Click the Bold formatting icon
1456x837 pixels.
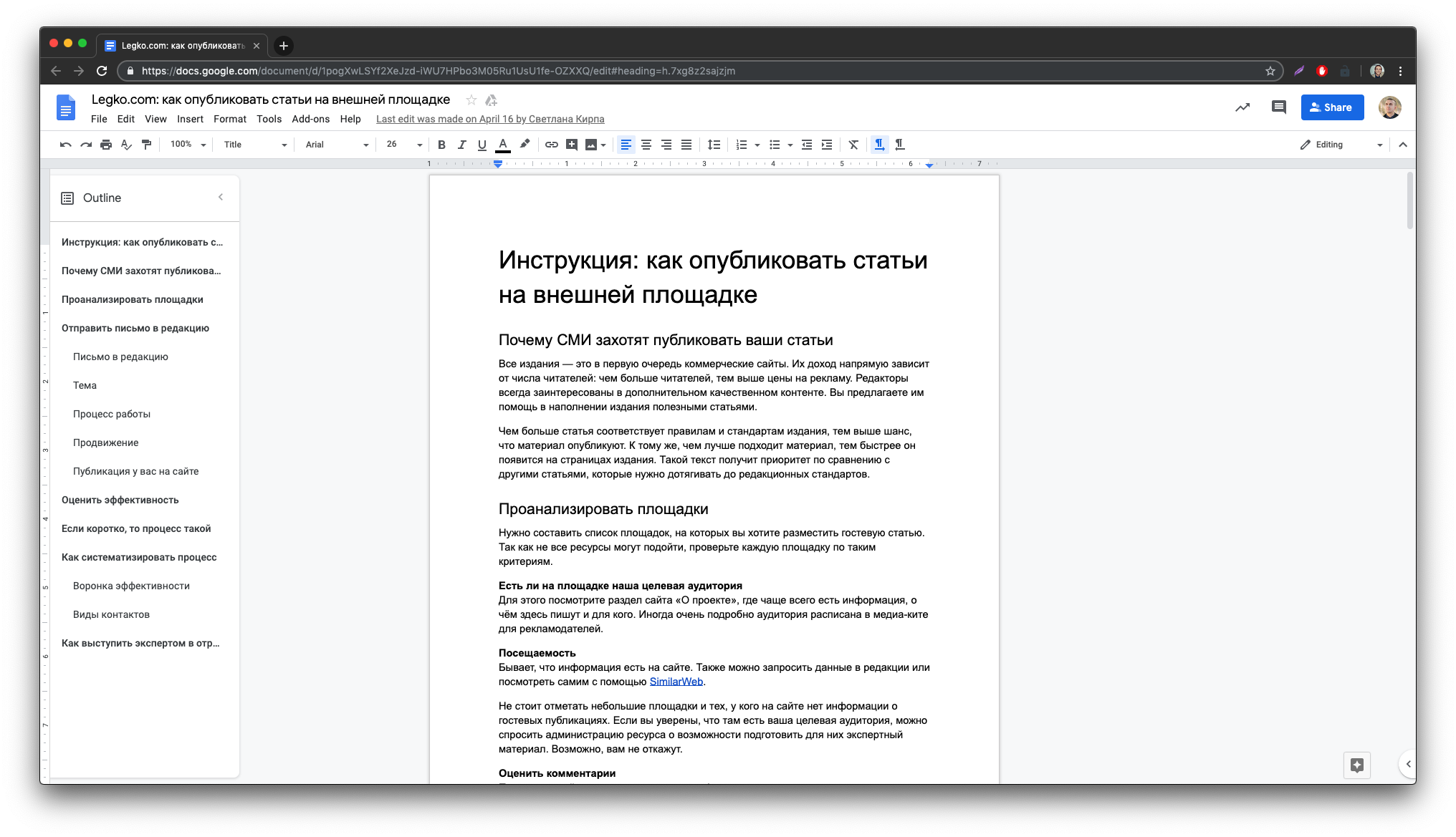(441, 144)
